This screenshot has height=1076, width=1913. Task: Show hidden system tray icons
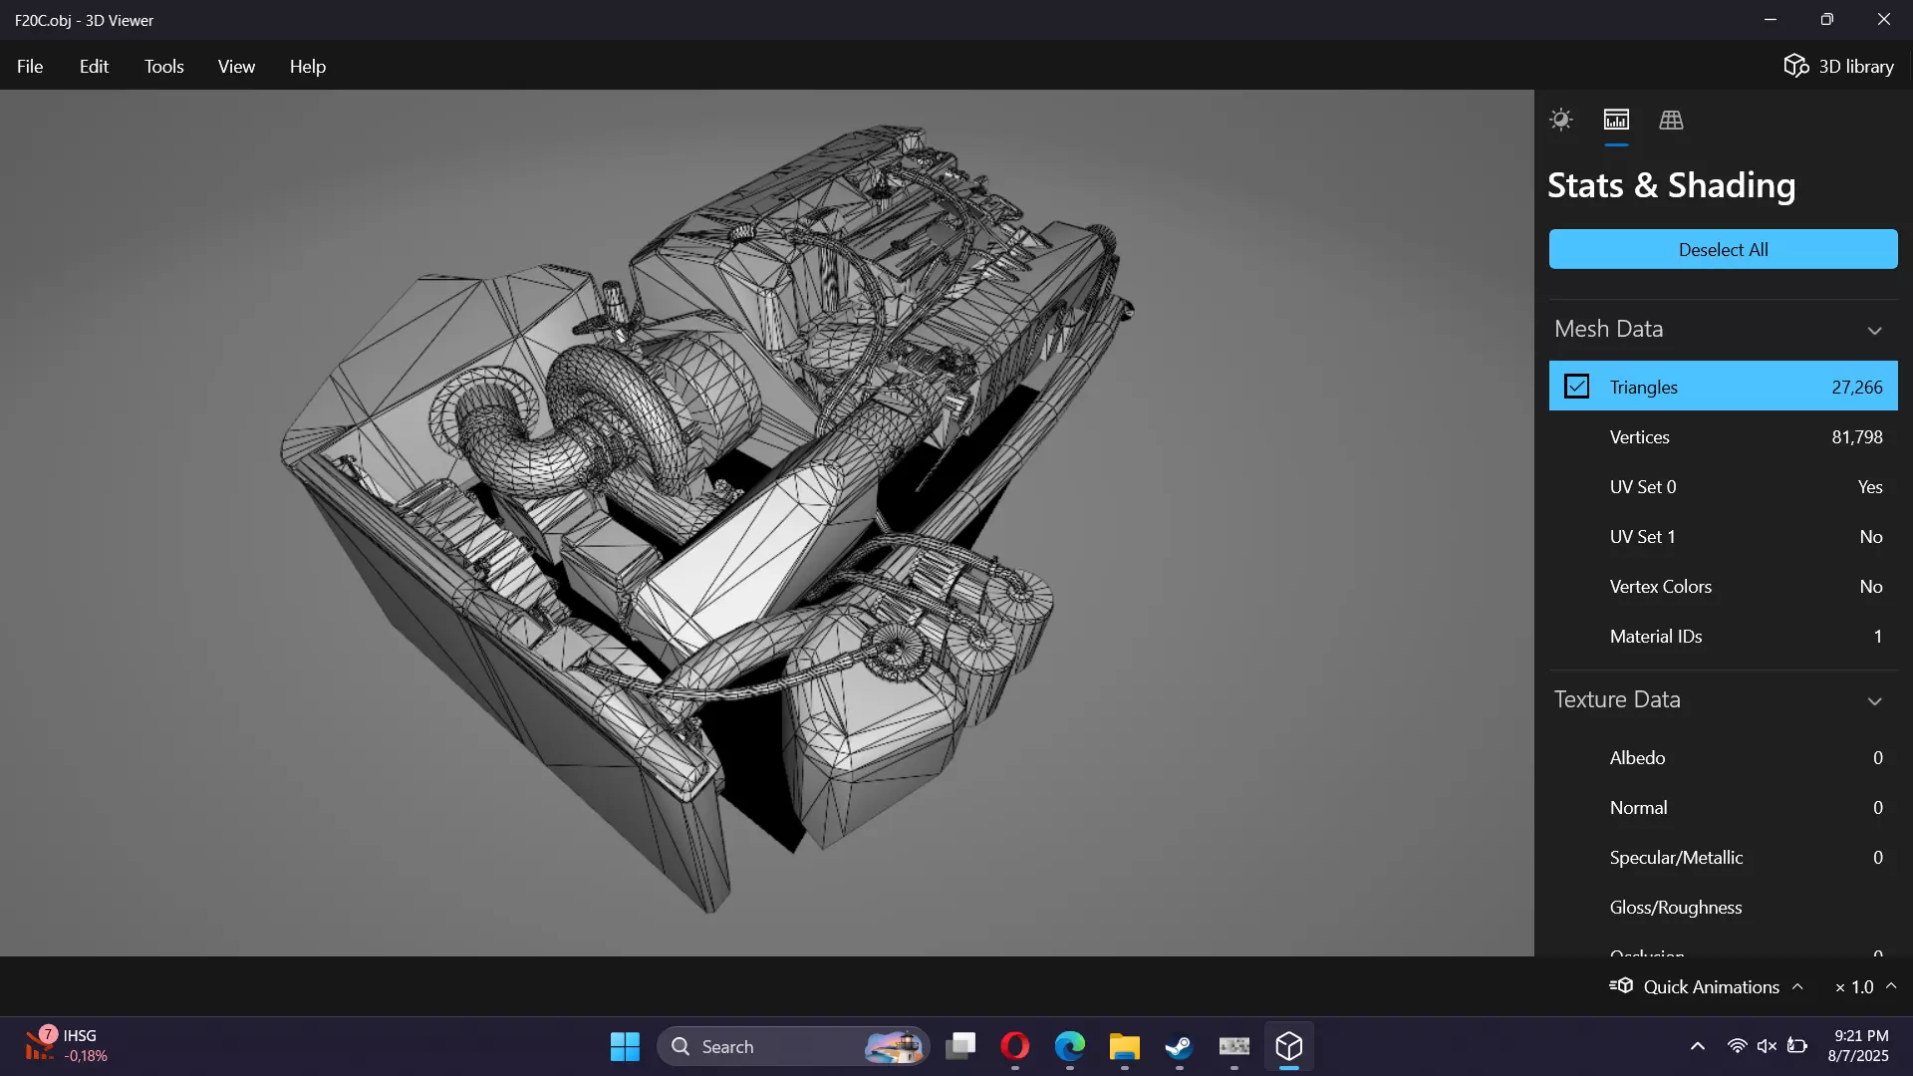[x=1698, y=1046]
